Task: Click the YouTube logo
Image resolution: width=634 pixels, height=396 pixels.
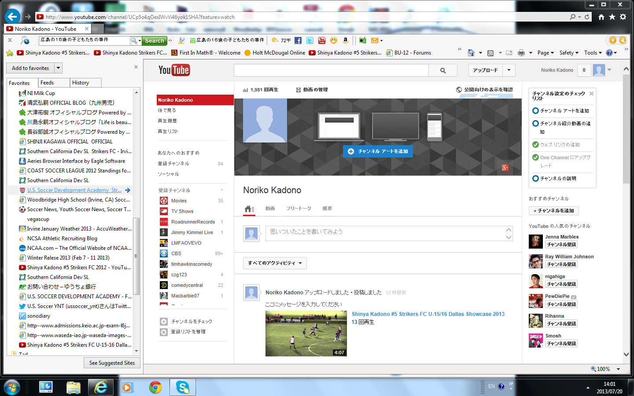Action: click(174, 70)
